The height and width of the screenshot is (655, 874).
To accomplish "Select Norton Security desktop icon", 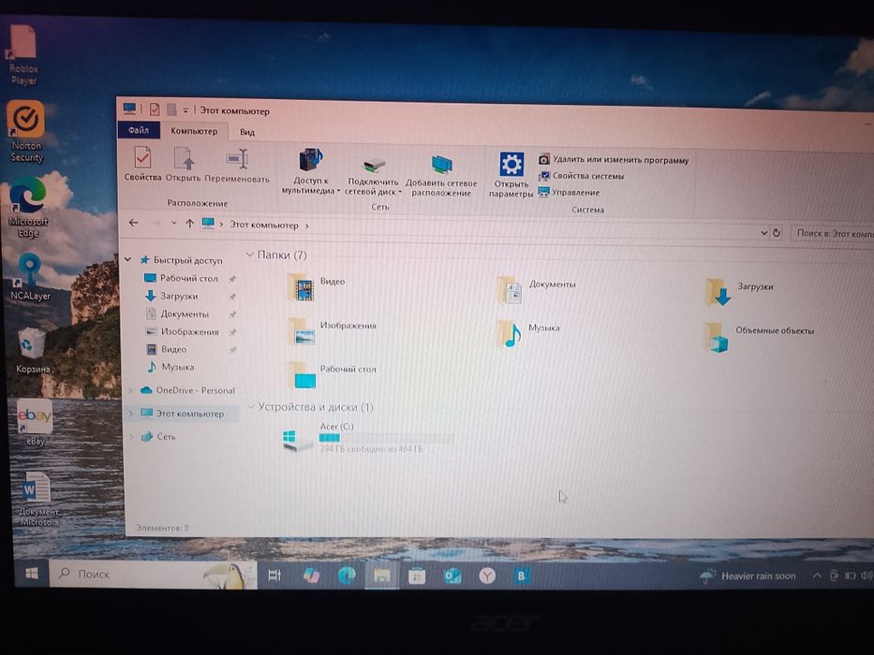I will point(25,131).
